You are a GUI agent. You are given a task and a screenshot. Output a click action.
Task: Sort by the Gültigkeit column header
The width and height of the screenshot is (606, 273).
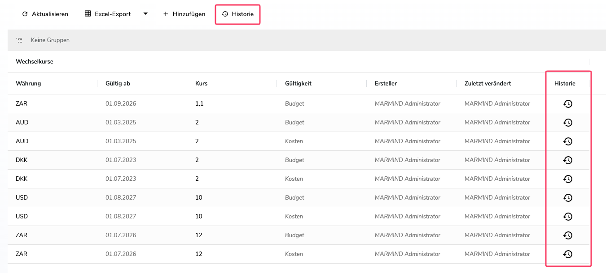298,83
